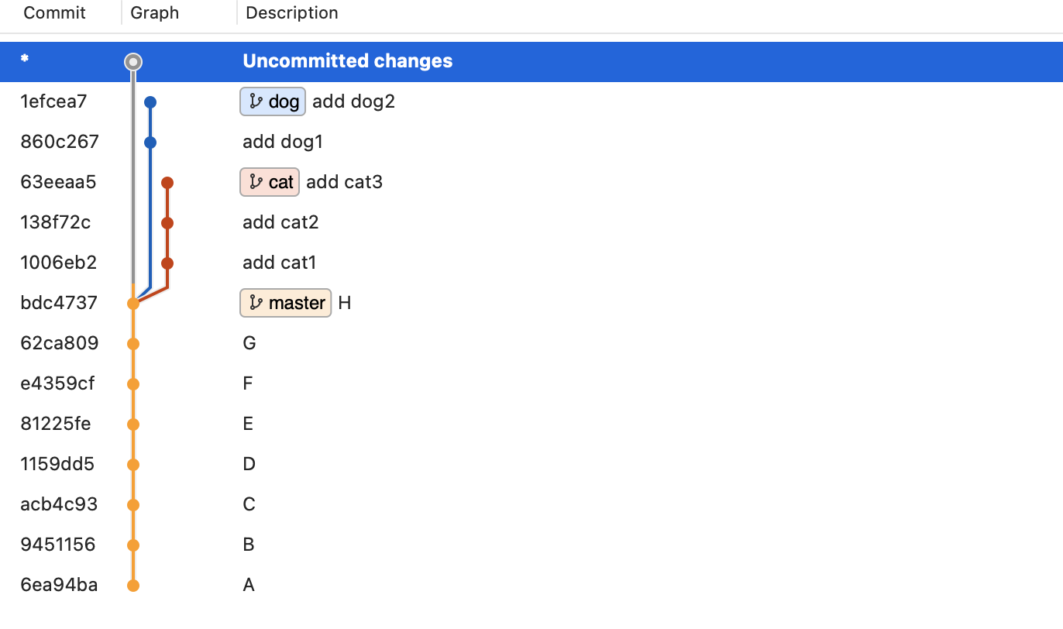Select commit hash 1006eb2
1063x629 pixels.
tap(59, 263)
